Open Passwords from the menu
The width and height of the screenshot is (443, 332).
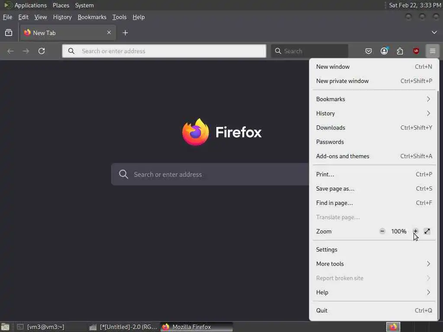[374, 142]
